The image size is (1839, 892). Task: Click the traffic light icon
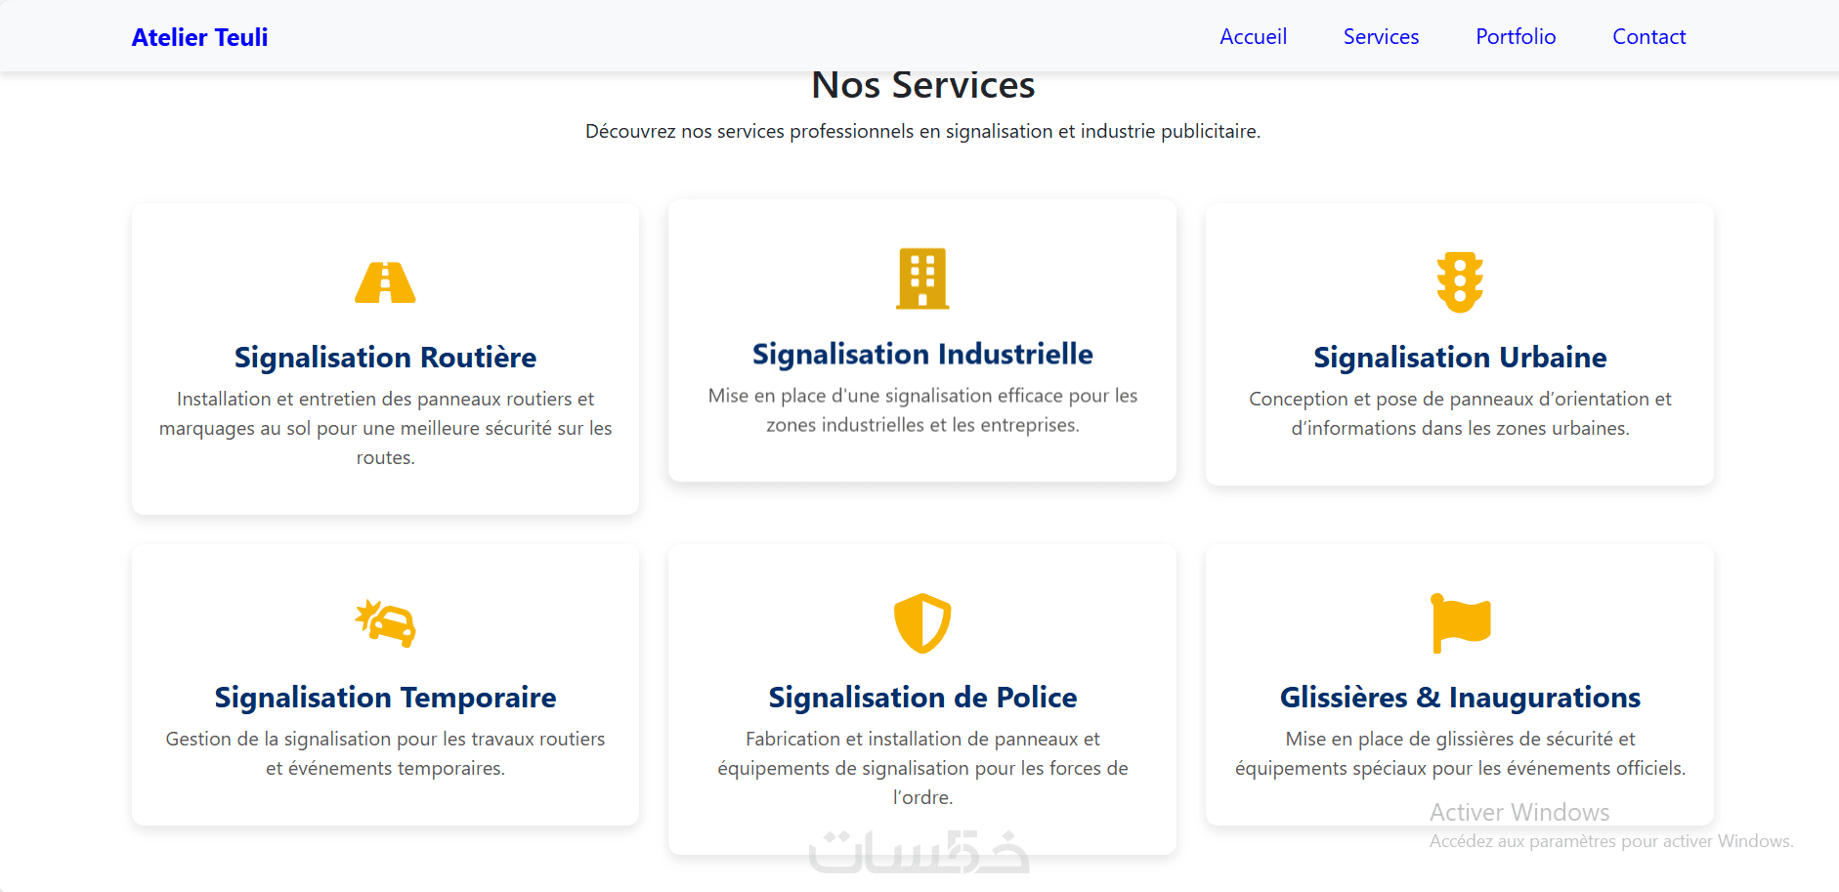(x=1460, y=282)
